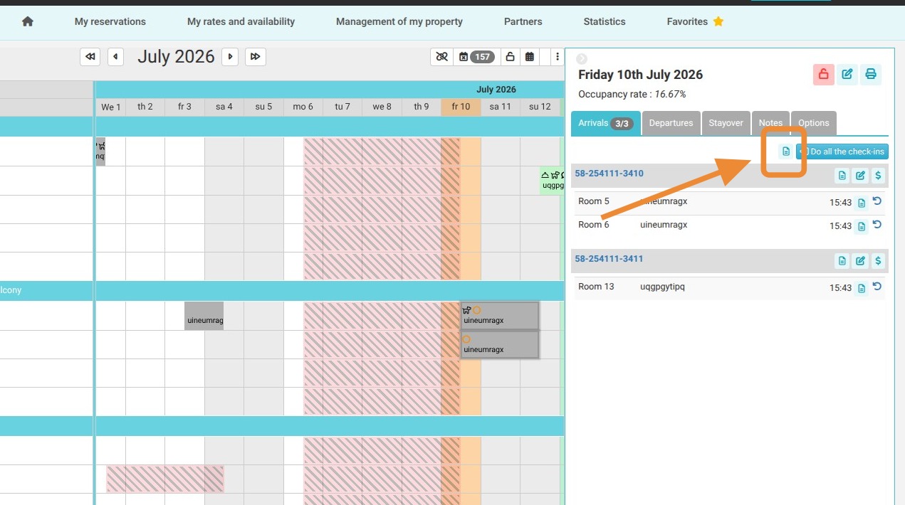Open payment dollar icon for 58-254111-3411
The image size is (905, 505).
(878, 261)
